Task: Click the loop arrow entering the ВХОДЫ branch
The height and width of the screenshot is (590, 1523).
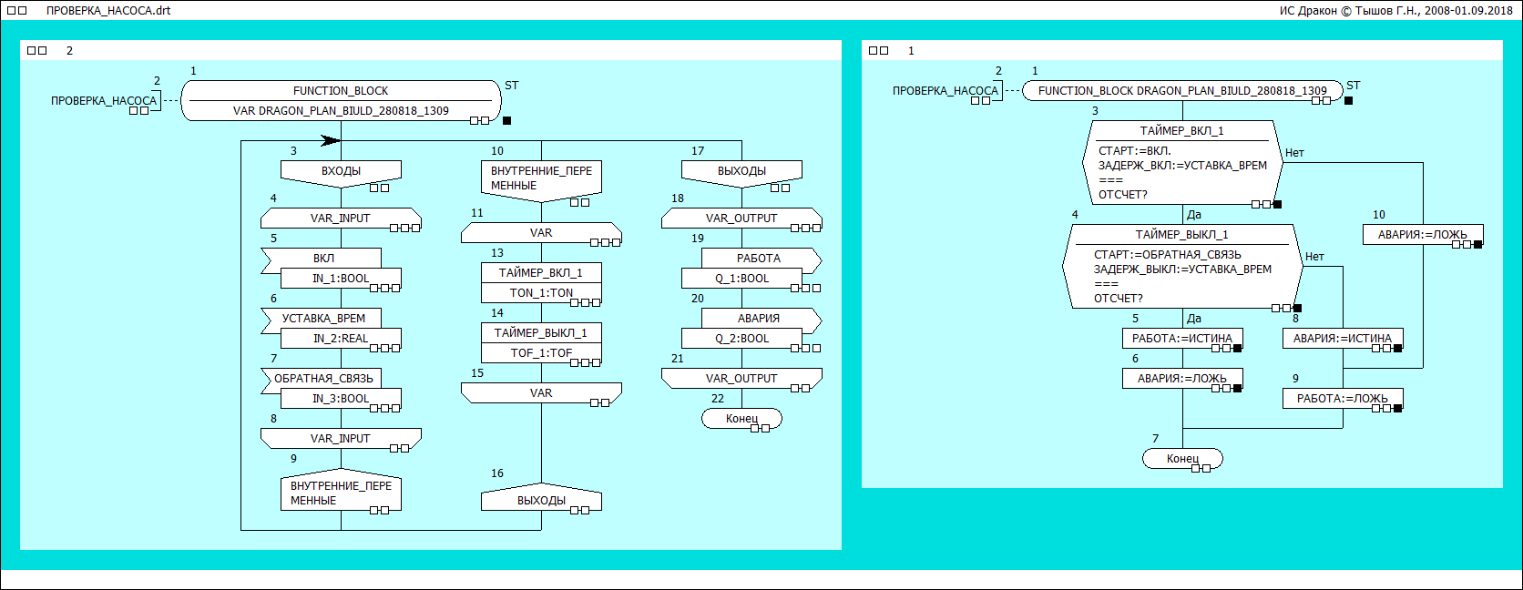Action: point(330,141)
